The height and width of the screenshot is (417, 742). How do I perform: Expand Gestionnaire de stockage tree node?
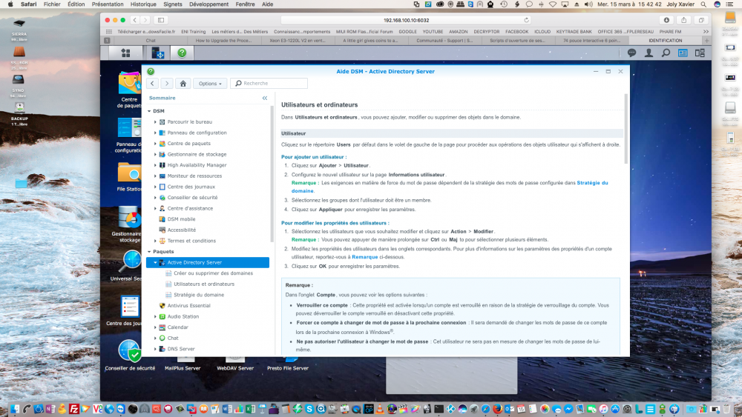pos(155,154)
